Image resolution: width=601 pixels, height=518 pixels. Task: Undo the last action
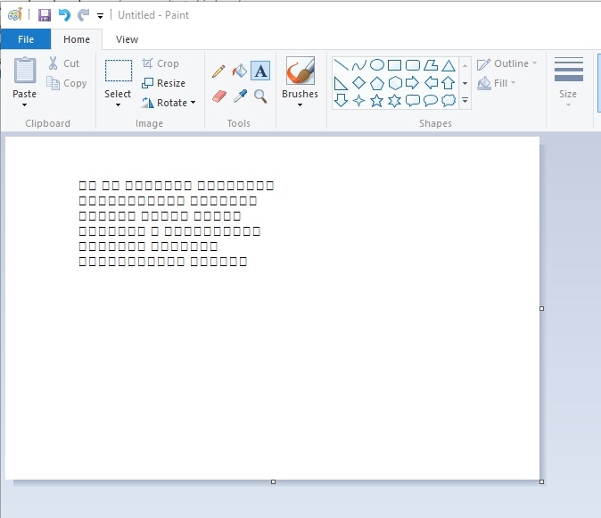(x=64, y=15)
